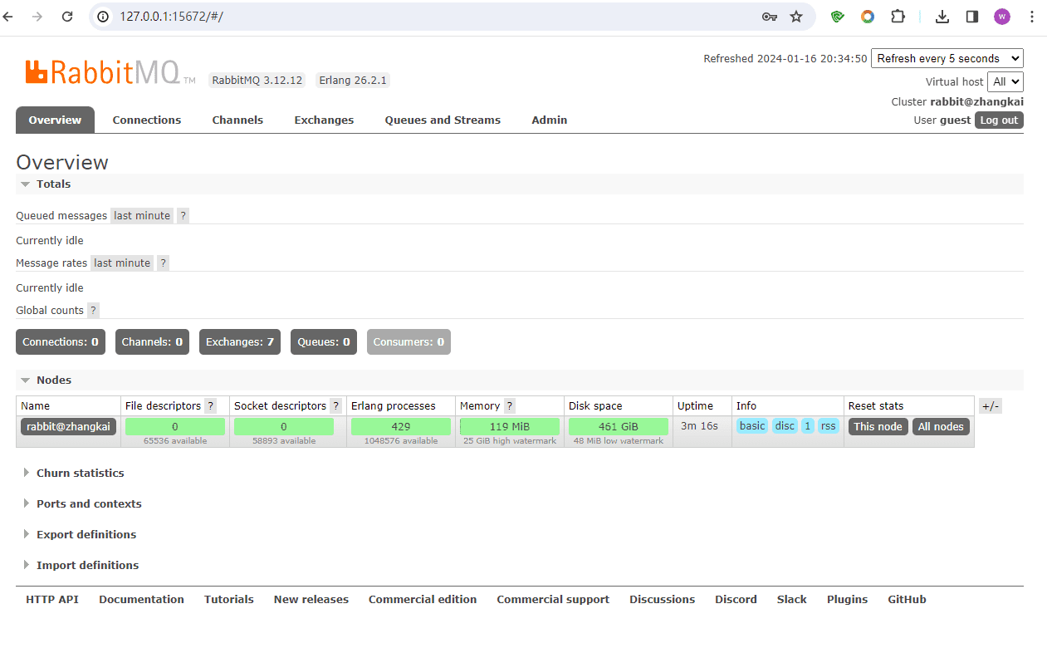Click the rss info tag
Image resolution: width=1047 pixels, height=648 pixels.
tap(829, 426)
